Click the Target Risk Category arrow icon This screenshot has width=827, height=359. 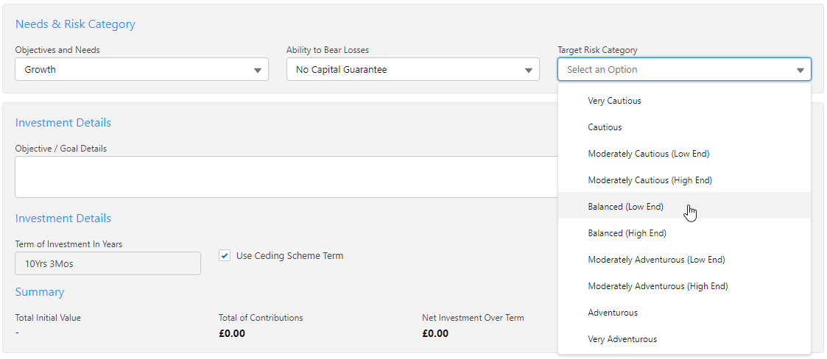click(800, 71)
